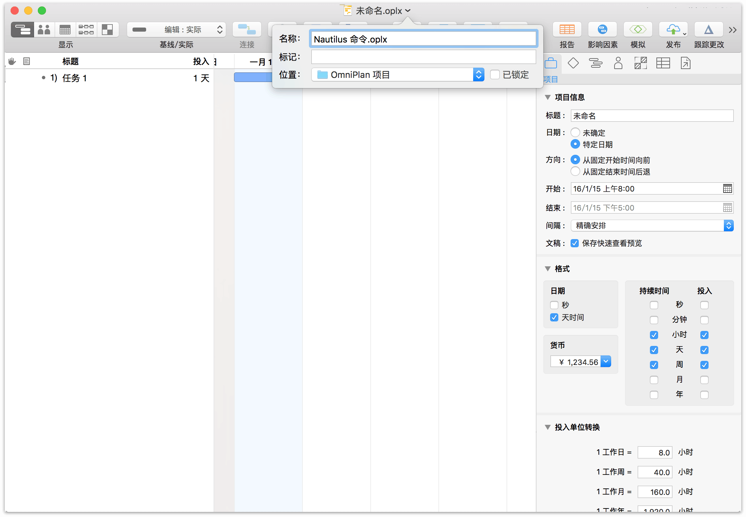The width and height of the screenshot is (746, 517).
Task: Select the 从固定结束时间后退 radio option
Action: pyautogui.click(x=575, y=171)
